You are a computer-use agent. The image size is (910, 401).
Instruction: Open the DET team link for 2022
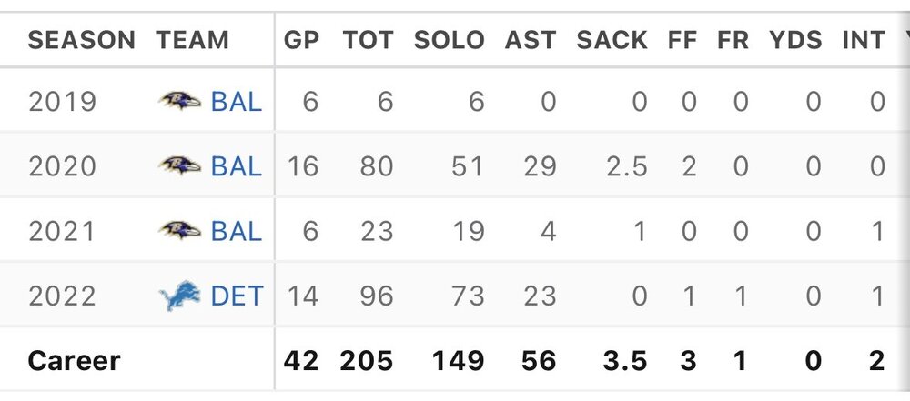237,296
